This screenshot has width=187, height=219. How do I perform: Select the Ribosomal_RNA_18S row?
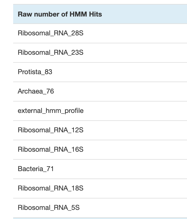51,188
